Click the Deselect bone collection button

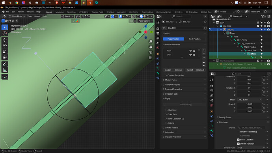pos(200,70)
